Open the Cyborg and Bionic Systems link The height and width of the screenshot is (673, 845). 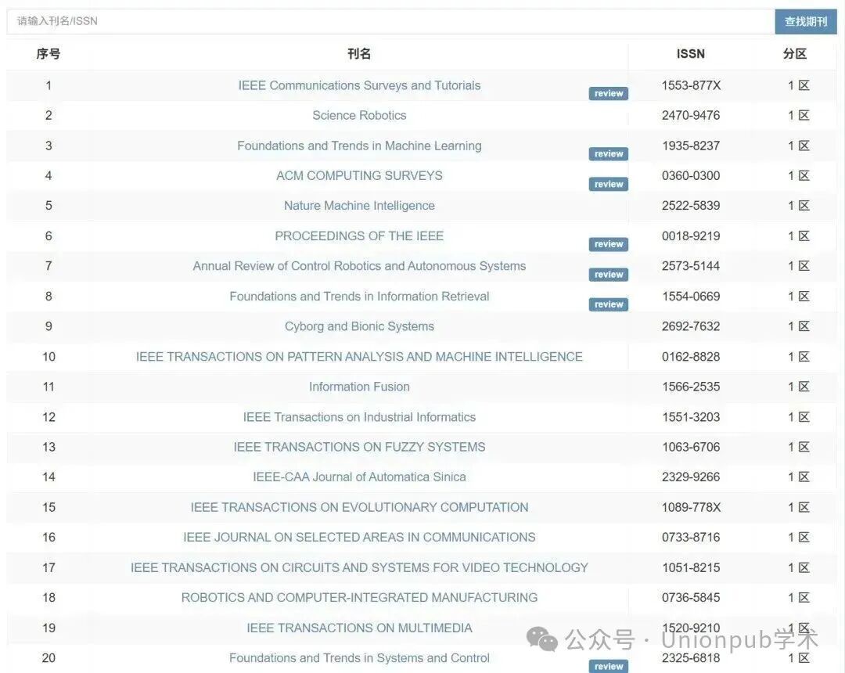[x=359, y=326]
